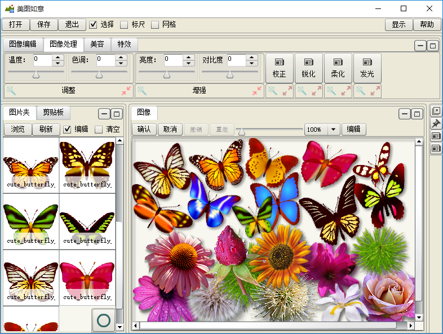Click the 保存 save button
The height and width of the screenshot is (334, 443).
coord(44,25)
